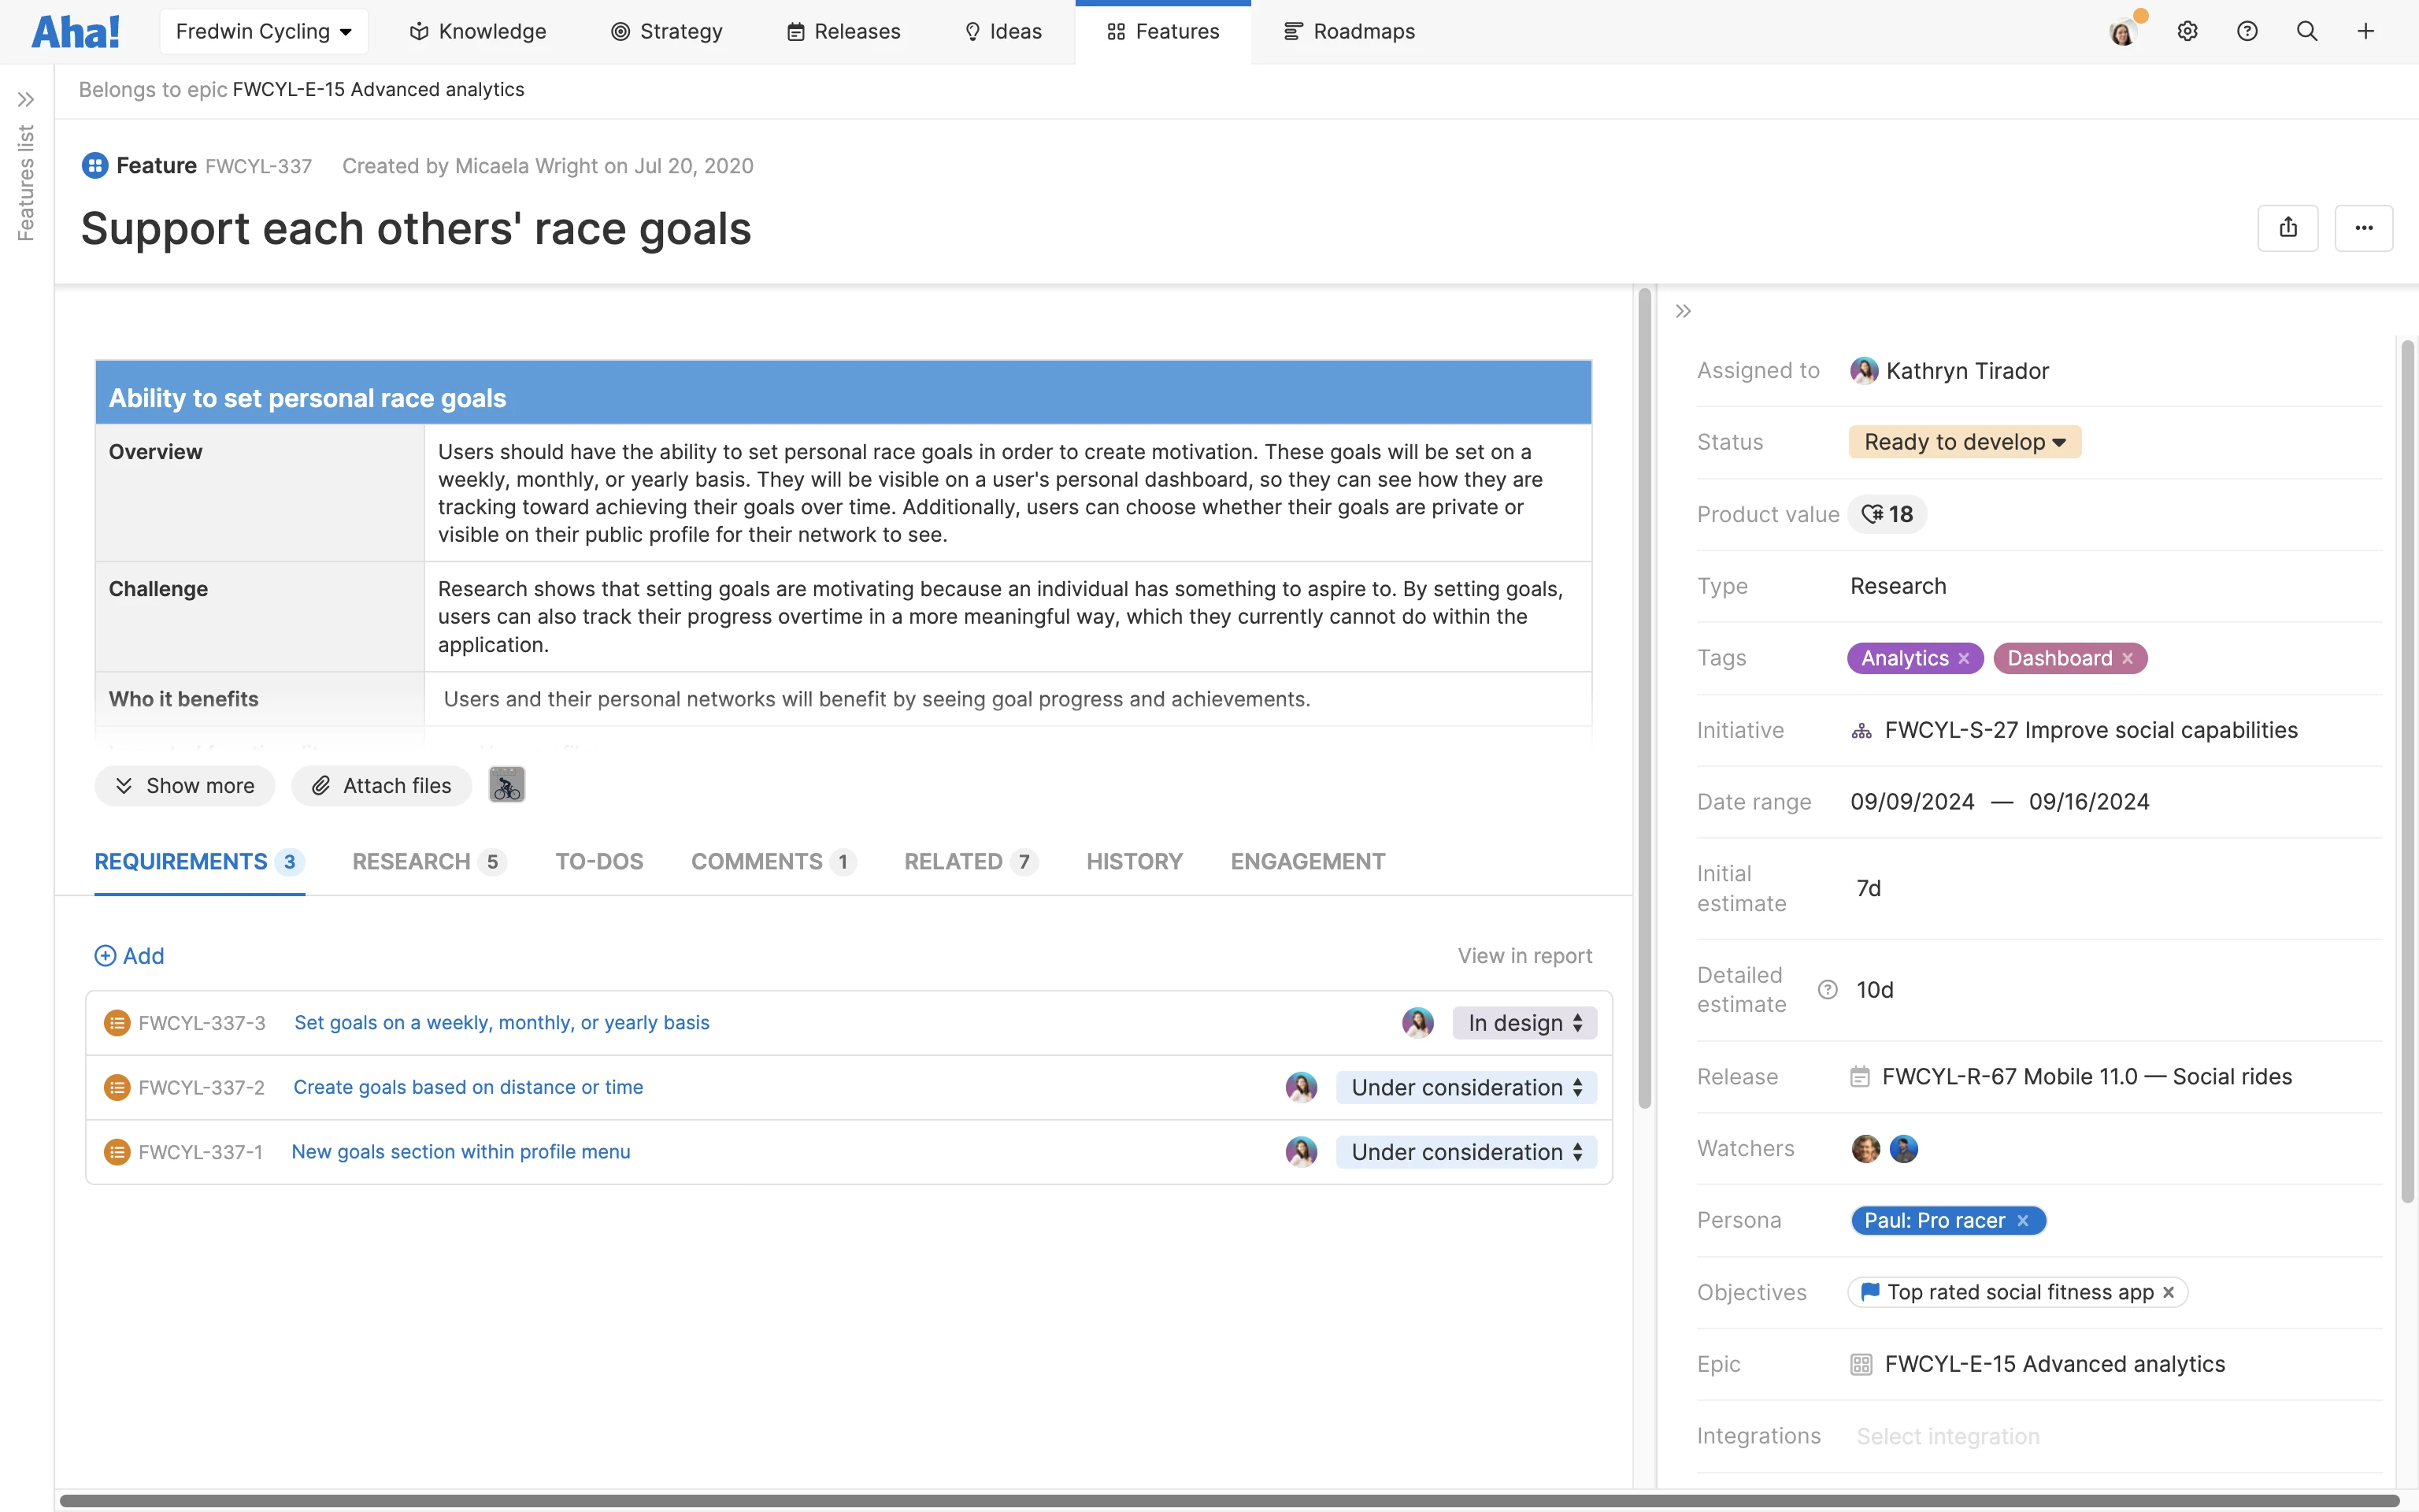2419x1512 pixels.
Task: Change In design requirement status
Action: [1524, 1023]
